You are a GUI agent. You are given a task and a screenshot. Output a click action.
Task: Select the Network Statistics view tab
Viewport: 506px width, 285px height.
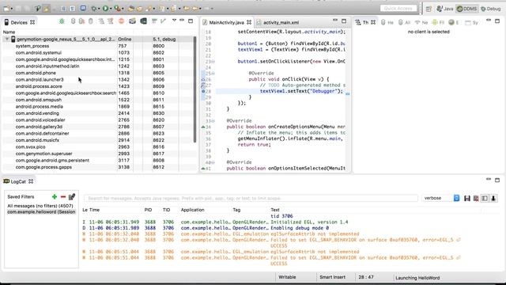point(421,22)
